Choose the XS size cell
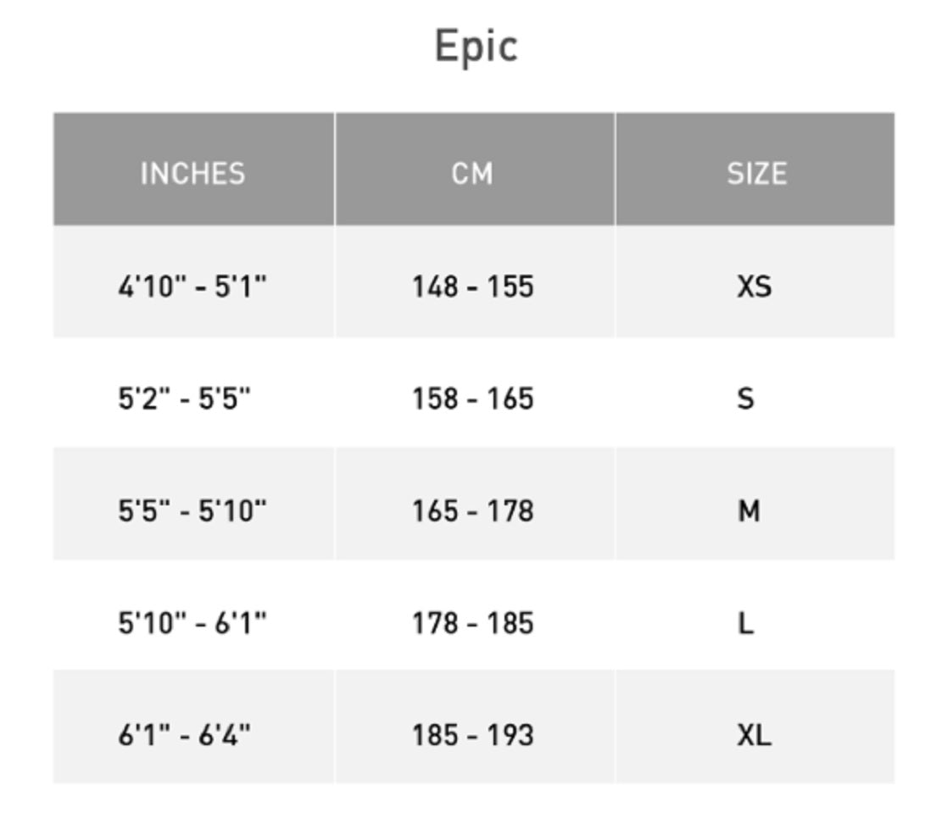 click(x=754, y=287)
